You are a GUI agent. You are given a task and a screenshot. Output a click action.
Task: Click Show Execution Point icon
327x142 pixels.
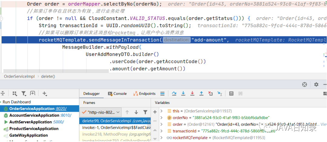[x=163, y=93]
